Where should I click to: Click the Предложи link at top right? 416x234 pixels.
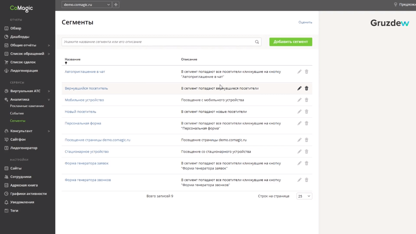point(407,5)
